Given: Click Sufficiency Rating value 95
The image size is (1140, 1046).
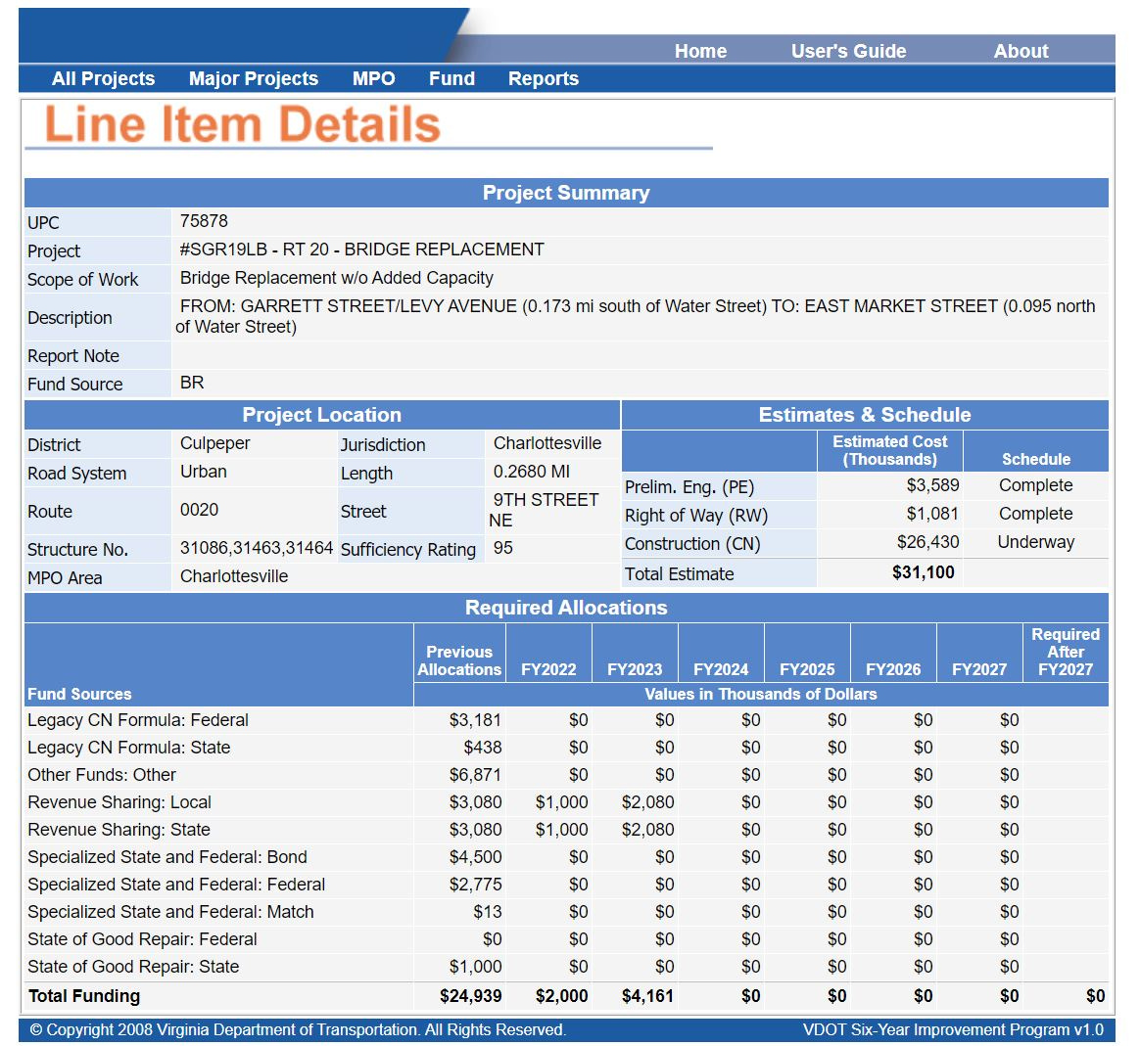Looking at the screenshot, I should click(503, 548).
